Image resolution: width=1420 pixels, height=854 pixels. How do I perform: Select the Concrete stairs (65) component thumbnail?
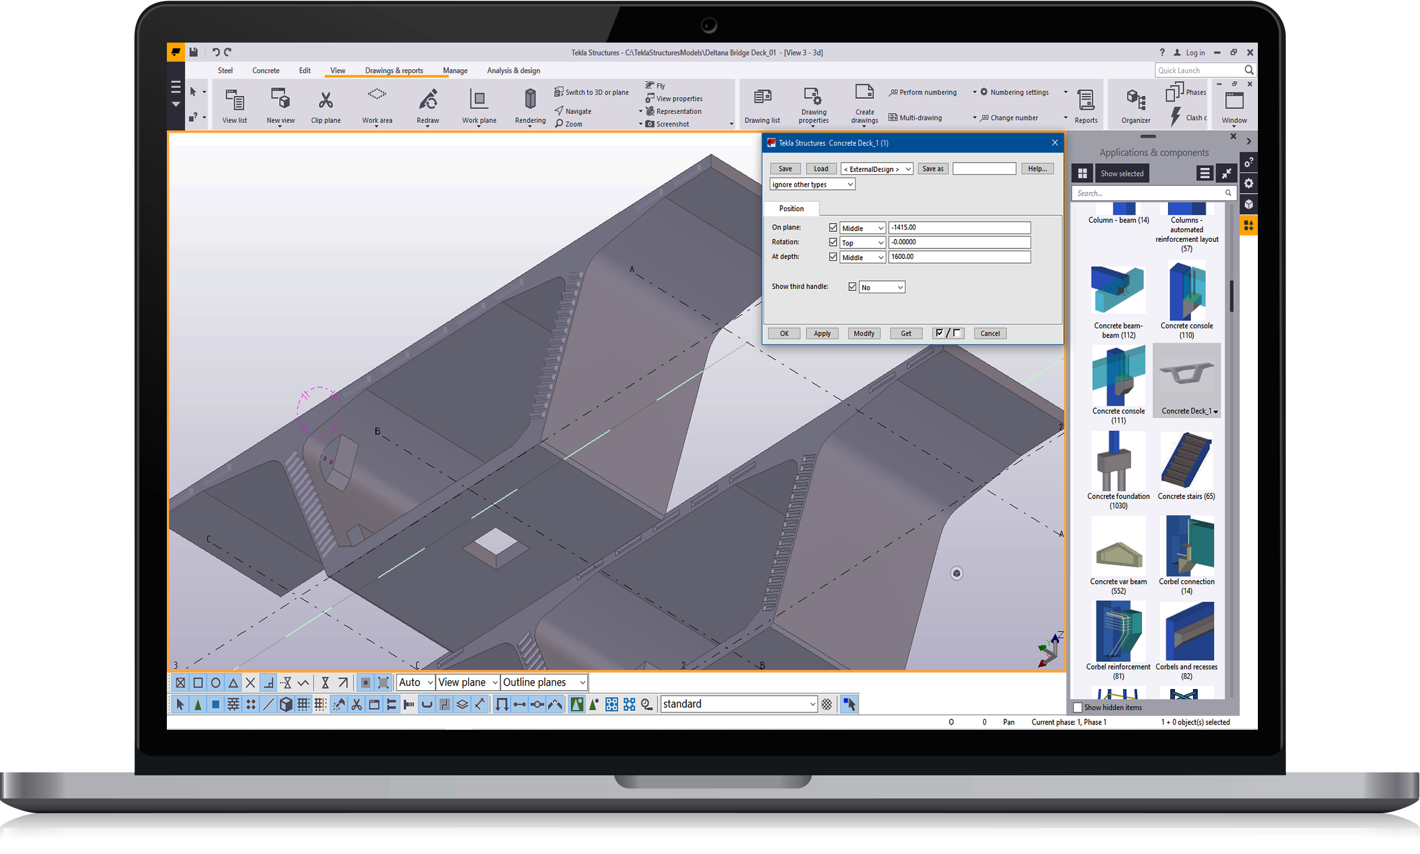click(x=1186, y=461)
